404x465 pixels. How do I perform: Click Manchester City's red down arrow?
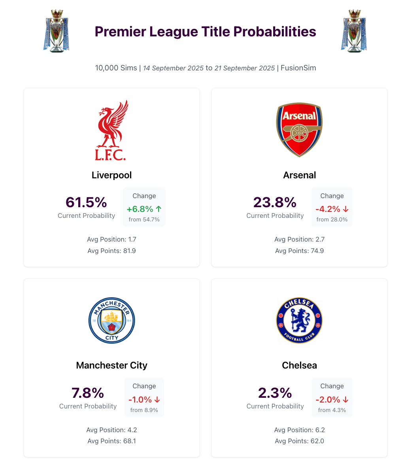tap(157, 399)
